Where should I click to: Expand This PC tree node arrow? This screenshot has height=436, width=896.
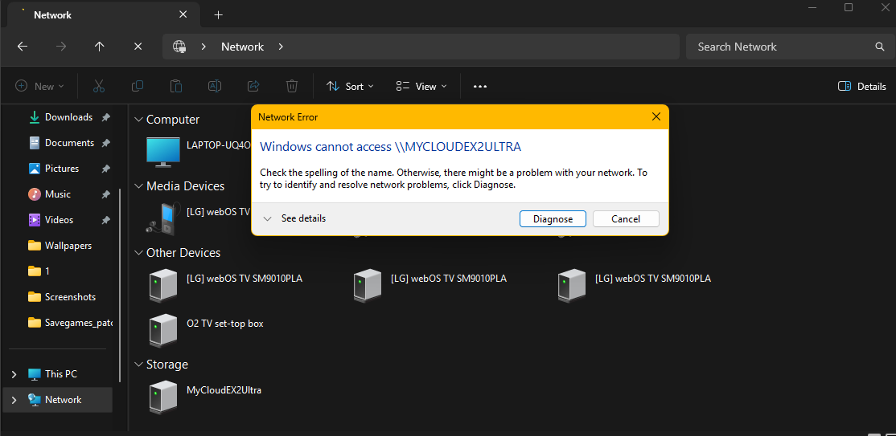(14, 374)
